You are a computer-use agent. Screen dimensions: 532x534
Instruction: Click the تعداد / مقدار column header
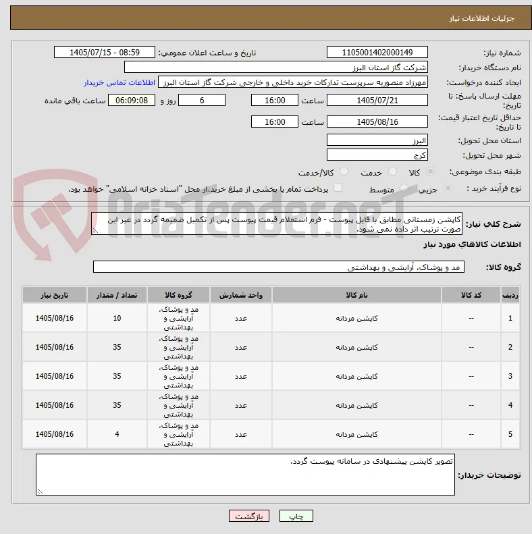click(117, 295)
